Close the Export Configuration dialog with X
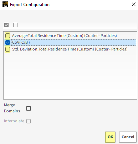Screen dimensions: 138x144 click(134, 4)
